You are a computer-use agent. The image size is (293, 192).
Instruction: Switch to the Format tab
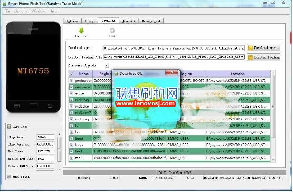click(x=90, y=21)
